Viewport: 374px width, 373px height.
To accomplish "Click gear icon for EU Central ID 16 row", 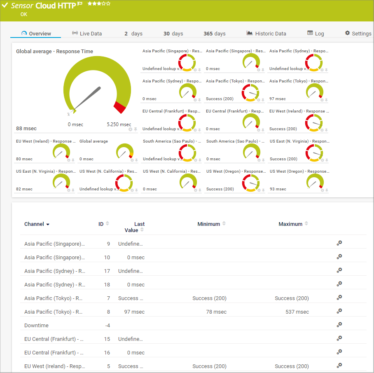I will pyautogui.click(x=339, y=352).
